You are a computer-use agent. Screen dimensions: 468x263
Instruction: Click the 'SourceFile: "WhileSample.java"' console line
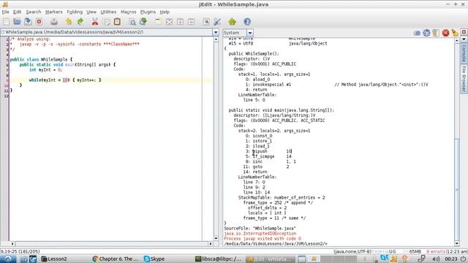coord(260,228)
